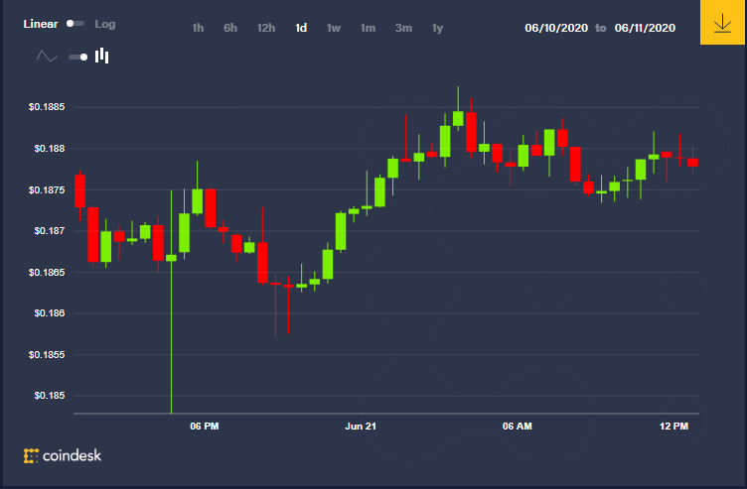Switch to the 1h time range
This screenshot has height=489, width=747.
pos(198,28)
